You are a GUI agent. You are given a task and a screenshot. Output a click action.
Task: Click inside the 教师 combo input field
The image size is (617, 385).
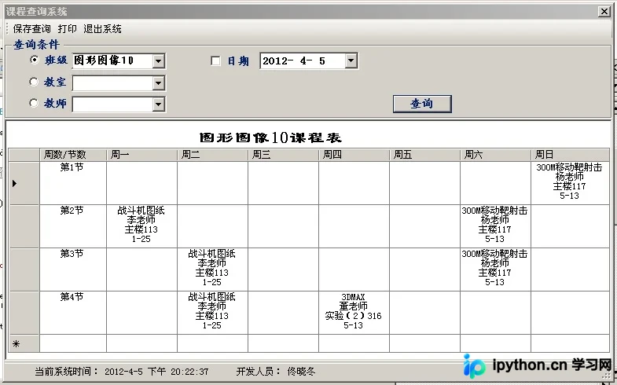pos(112,104)
